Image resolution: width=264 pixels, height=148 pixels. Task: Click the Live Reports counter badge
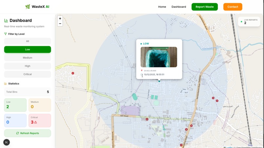point(249,22)
